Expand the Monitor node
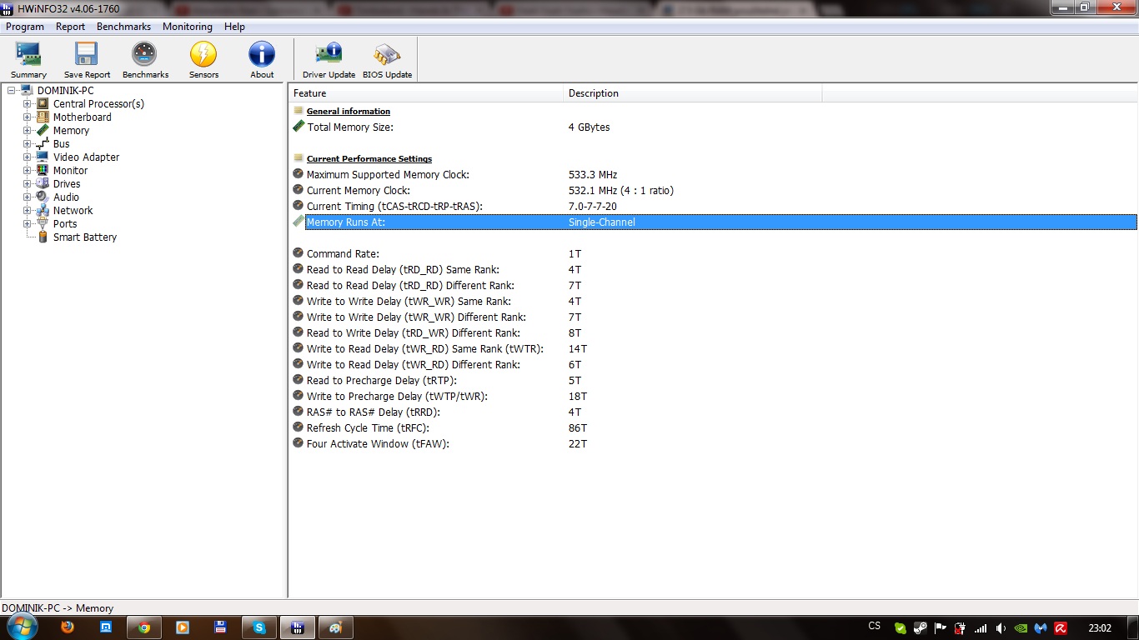This screenshot has width=1139, height=640. coord(28,170)
